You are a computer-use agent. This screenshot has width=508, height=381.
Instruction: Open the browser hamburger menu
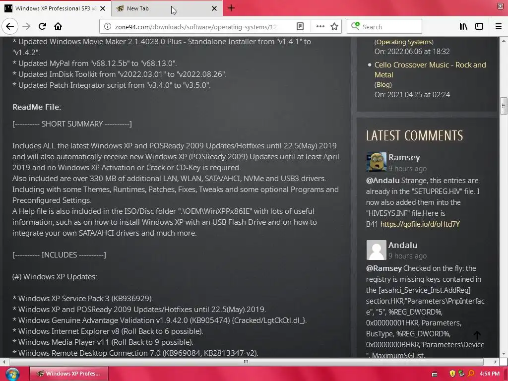tap(499, 27)
